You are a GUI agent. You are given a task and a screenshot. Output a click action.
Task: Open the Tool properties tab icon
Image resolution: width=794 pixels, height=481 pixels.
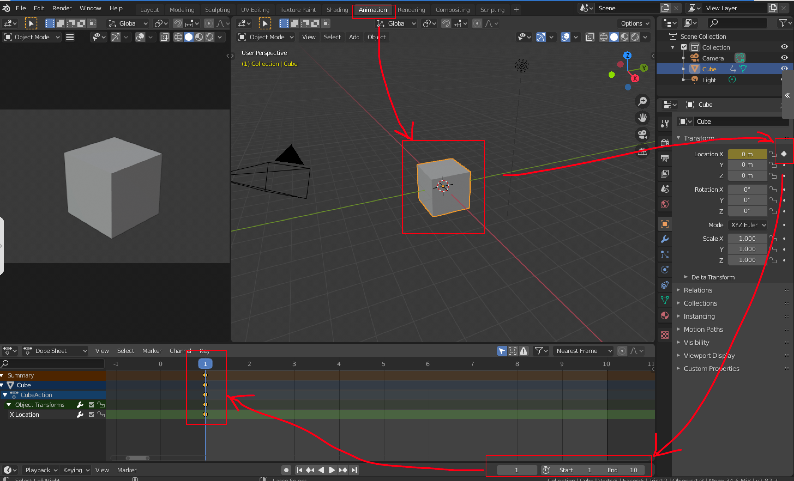coord(664,124)
